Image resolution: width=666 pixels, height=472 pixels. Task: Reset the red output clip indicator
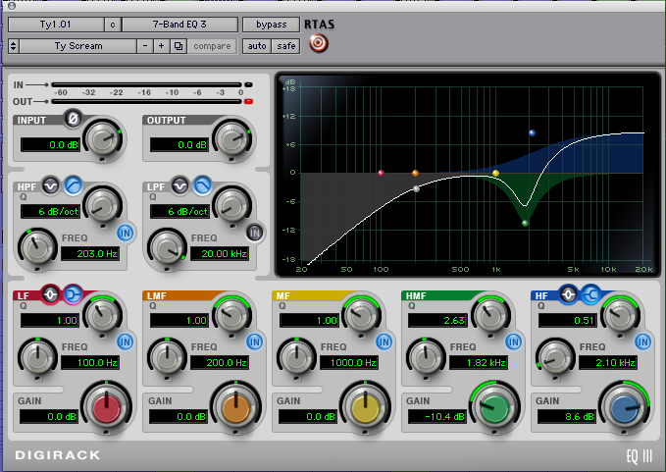pyautogui.click(x=248, y=101)
